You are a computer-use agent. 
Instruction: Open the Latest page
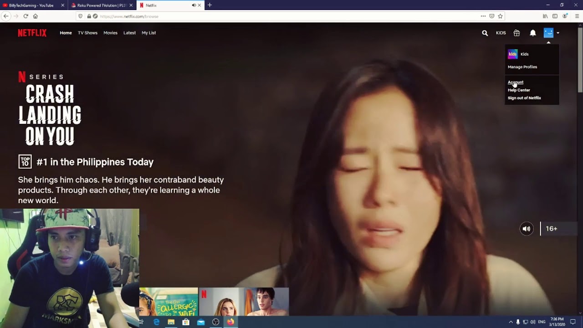tap(129, 33)
